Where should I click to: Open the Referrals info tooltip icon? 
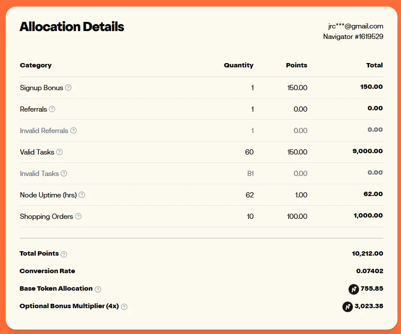point(52,109)
